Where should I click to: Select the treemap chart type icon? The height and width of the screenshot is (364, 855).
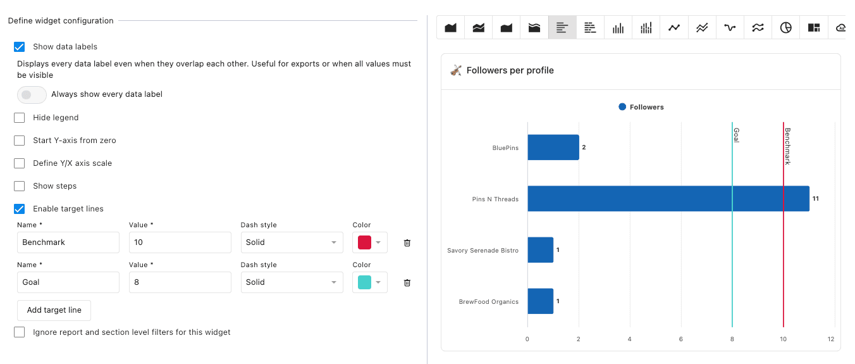pos(813,28)
